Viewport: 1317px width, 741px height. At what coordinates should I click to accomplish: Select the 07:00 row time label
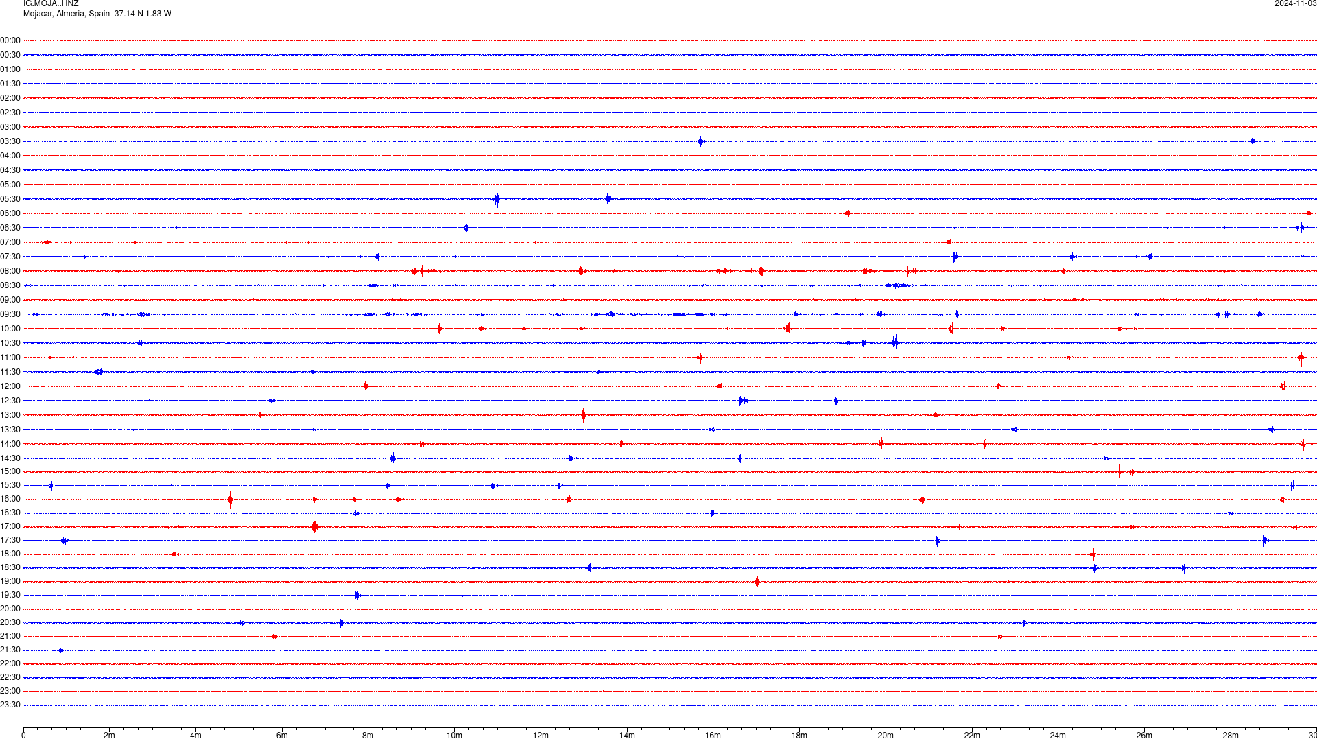(x=10, y=242)
